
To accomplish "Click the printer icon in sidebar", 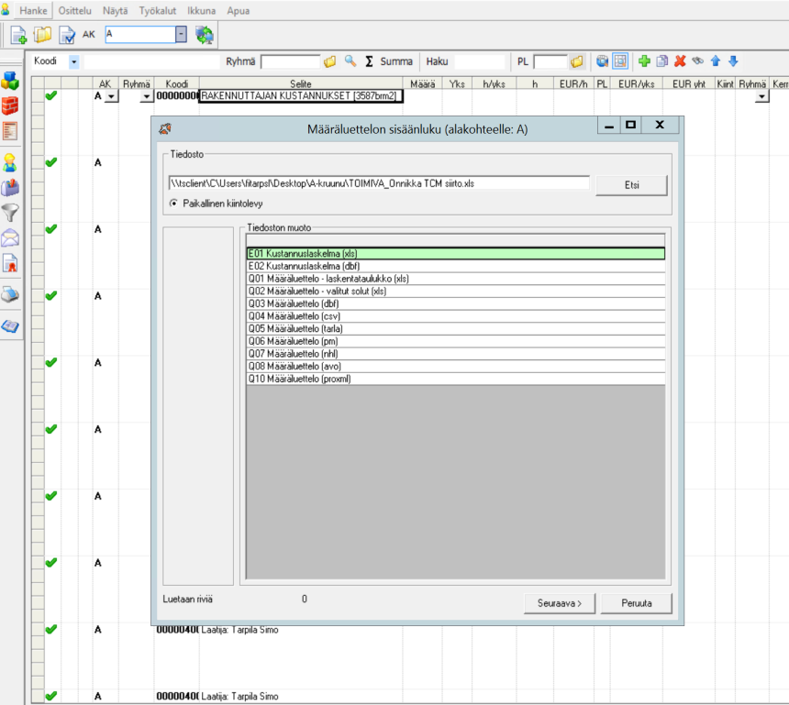I will pyautogui.click(x=10, y=294).
